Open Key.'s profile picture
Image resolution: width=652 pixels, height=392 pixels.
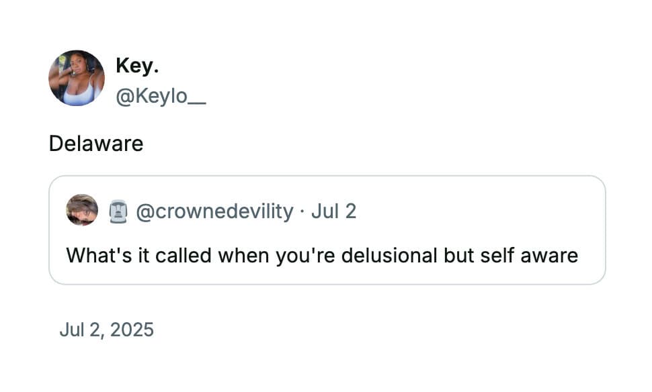[x=77, y=78]
